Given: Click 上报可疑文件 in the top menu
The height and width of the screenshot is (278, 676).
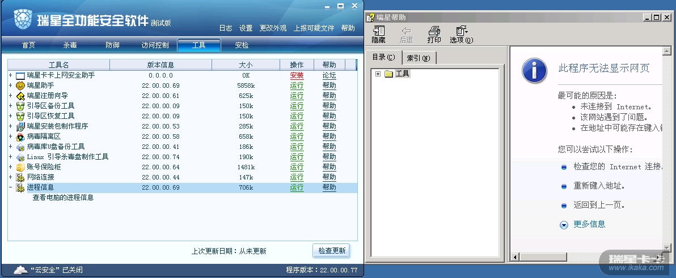Looking at the screenshot, I should [314, 28].
